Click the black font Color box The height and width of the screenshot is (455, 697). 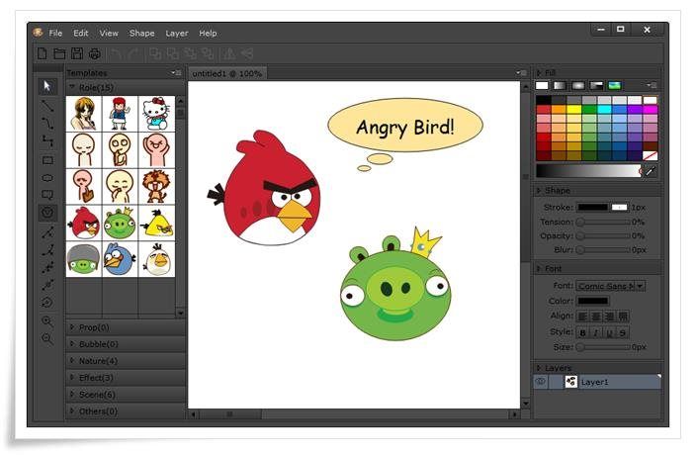[x=592, y=301]
